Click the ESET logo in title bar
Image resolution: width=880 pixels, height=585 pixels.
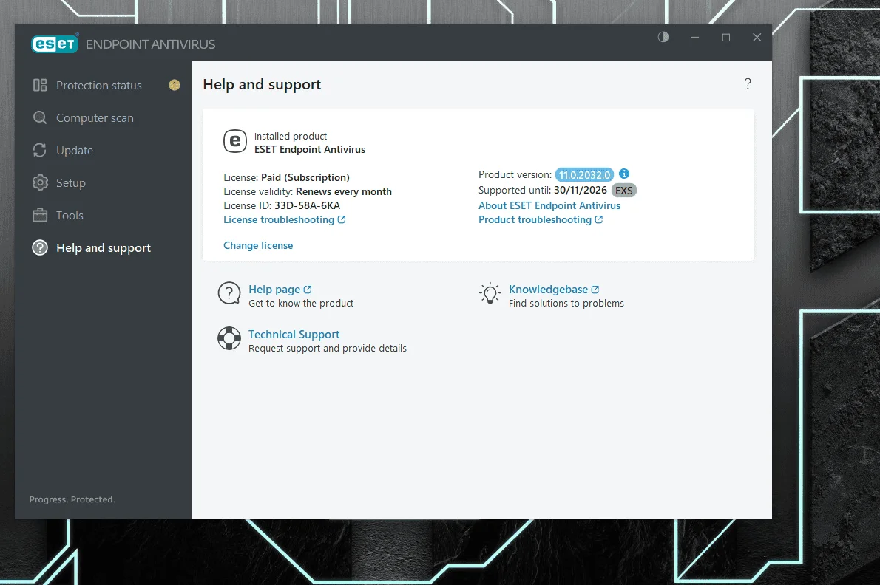tap(55, 44)
